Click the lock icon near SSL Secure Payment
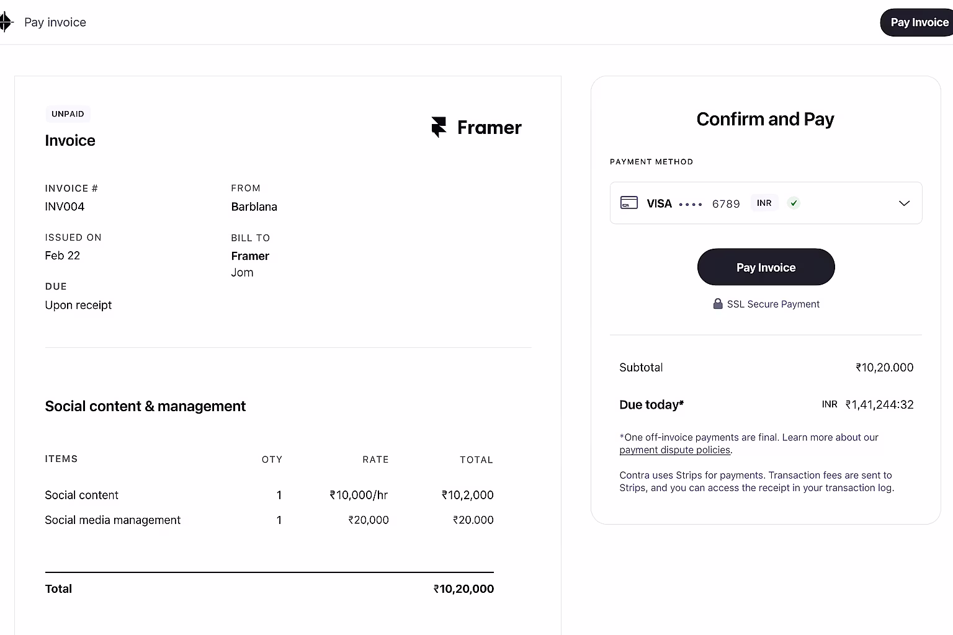 (718, 304)
